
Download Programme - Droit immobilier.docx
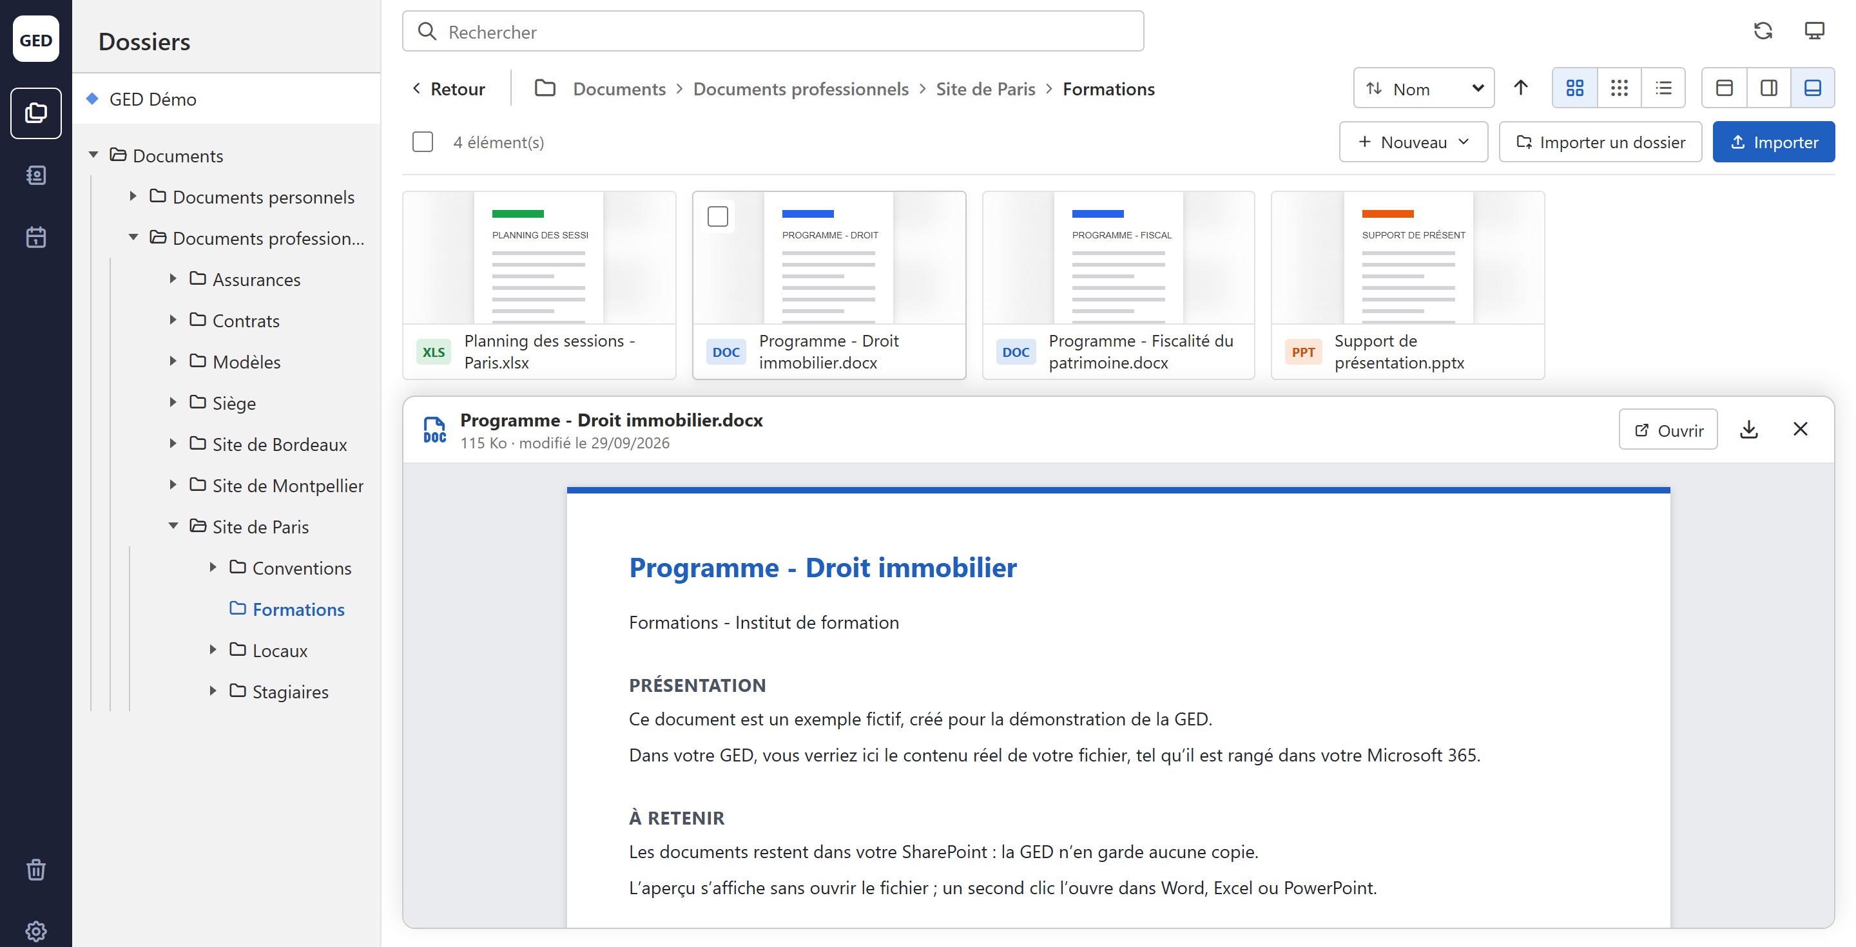(1750, 429)
